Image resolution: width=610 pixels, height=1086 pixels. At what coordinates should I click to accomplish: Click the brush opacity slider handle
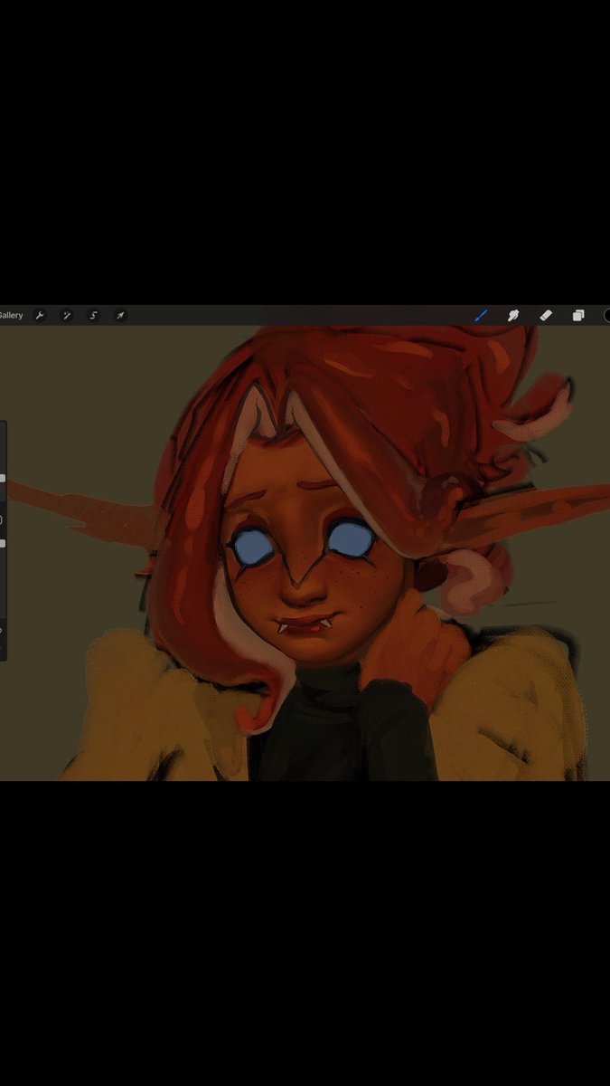3,543
